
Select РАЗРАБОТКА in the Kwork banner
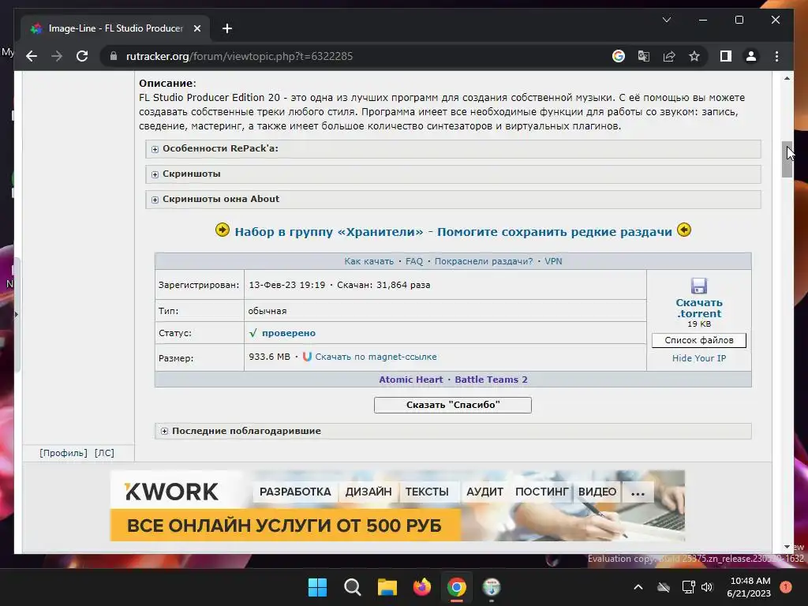click(x=295, y=492)
